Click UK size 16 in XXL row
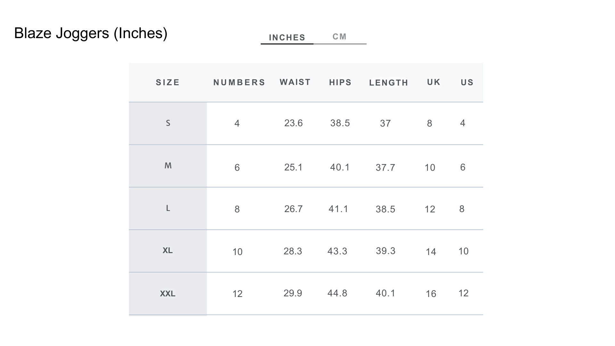The height and width of the screenshot is (346, 615). pyautogui.click(x=431, y=294)
